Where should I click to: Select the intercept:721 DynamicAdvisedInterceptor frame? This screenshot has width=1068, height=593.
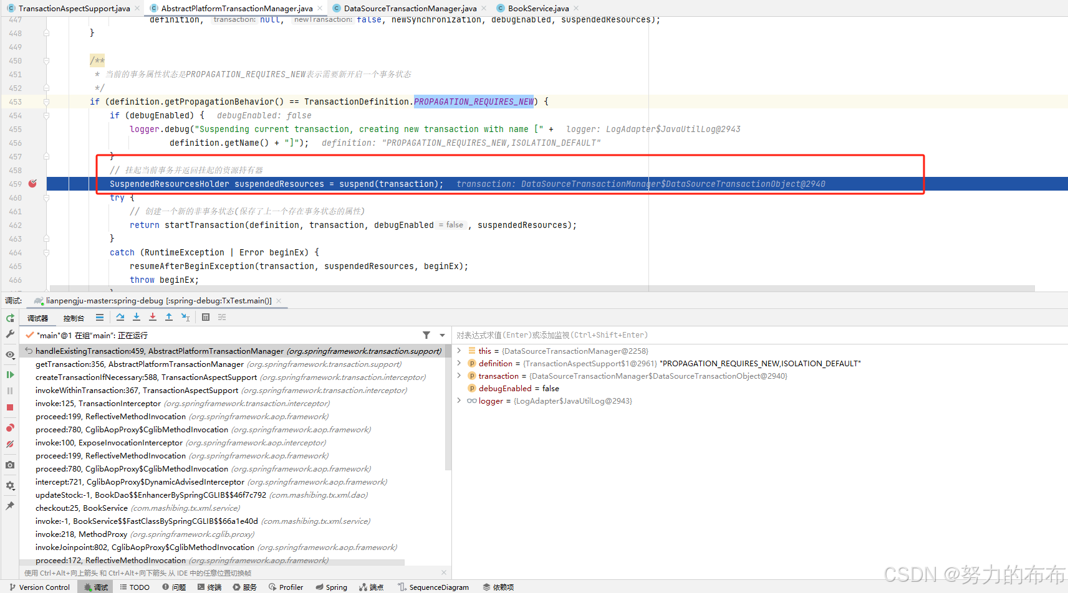point(232,482)
